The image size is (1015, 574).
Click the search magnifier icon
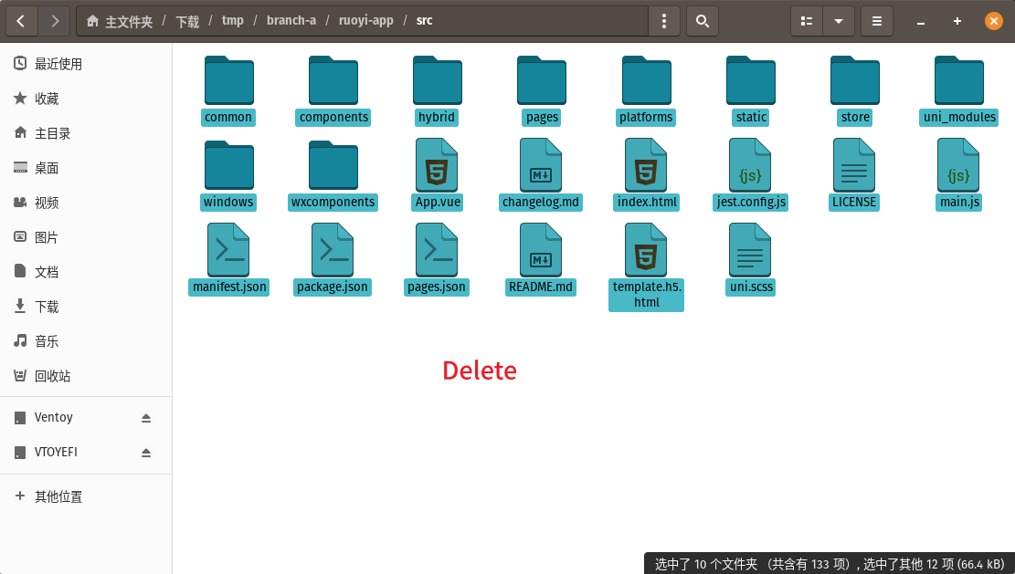click(x=702, y=21)
